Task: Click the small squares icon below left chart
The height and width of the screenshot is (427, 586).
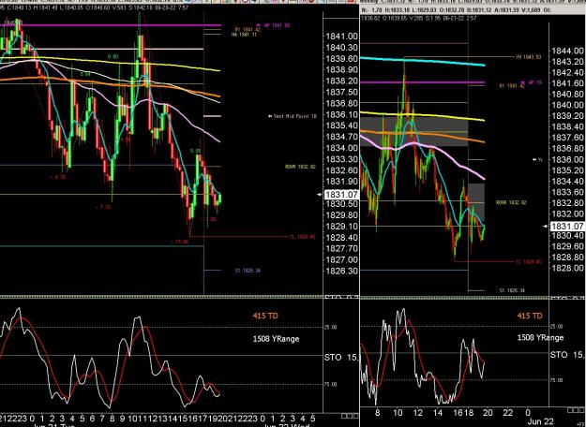Action: tap(350, 416)
